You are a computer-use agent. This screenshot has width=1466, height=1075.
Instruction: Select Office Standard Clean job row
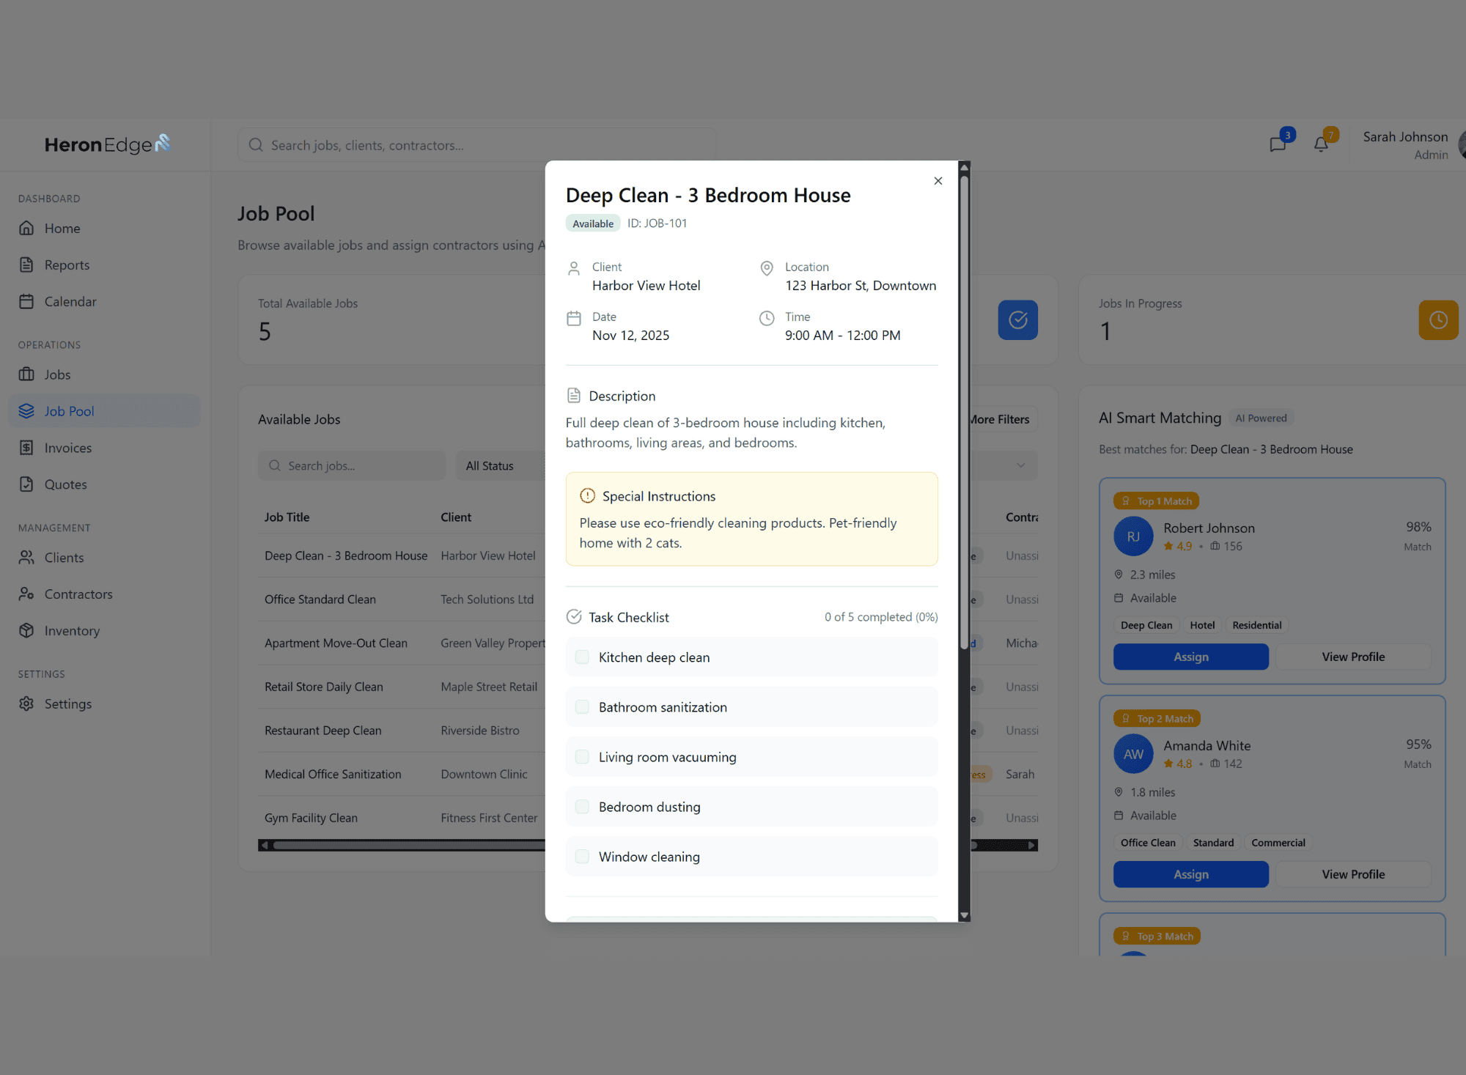tap(402, 599)
